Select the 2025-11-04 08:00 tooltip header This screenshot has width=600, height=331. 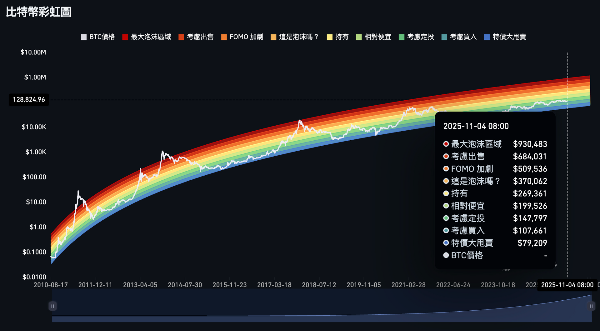[476, 126]
